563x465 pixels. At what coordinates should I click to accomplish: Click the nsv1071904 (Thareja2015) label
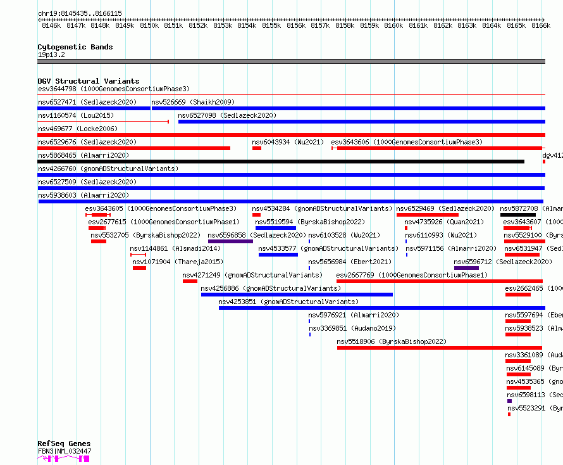(x=178, y=262)
